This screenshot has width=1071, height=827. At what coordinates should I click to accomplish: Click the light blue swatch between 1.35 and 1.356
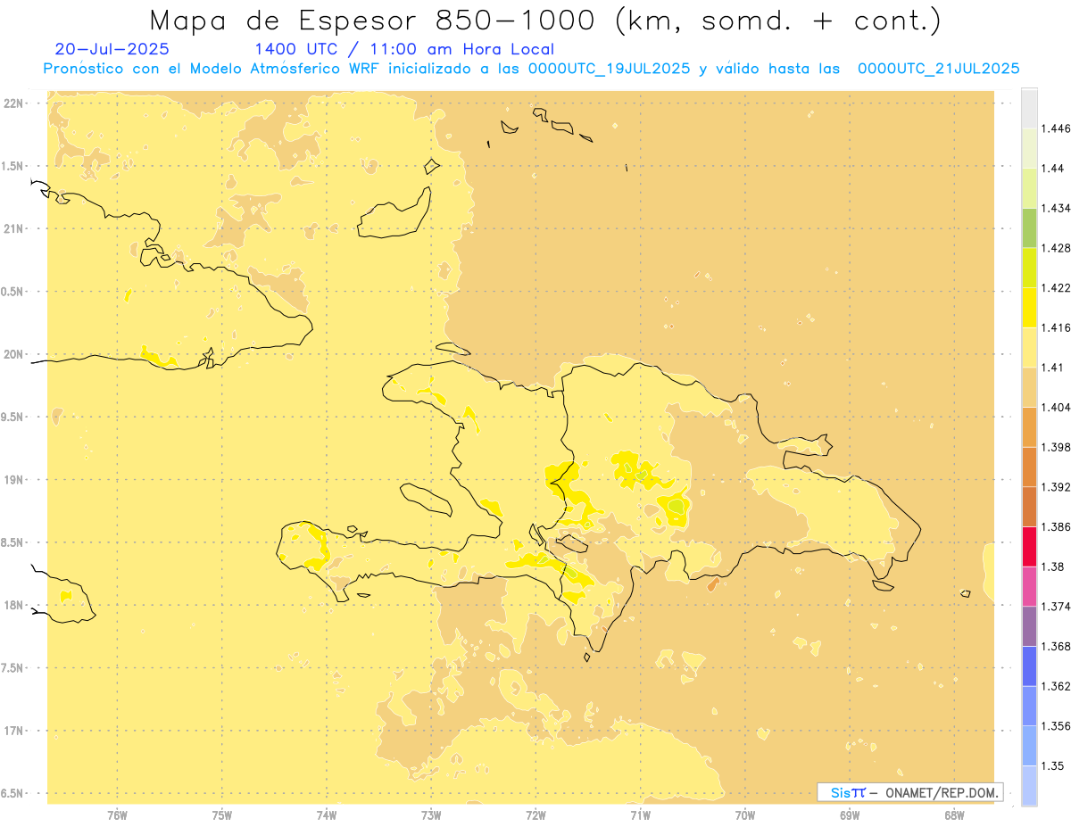pyautogui.click(x=1029, y=746)
